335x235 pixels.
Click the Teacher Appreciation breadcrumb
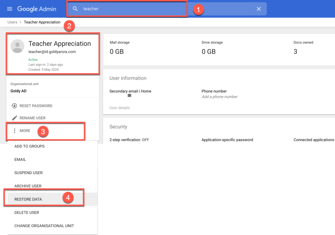coord(42,22)
